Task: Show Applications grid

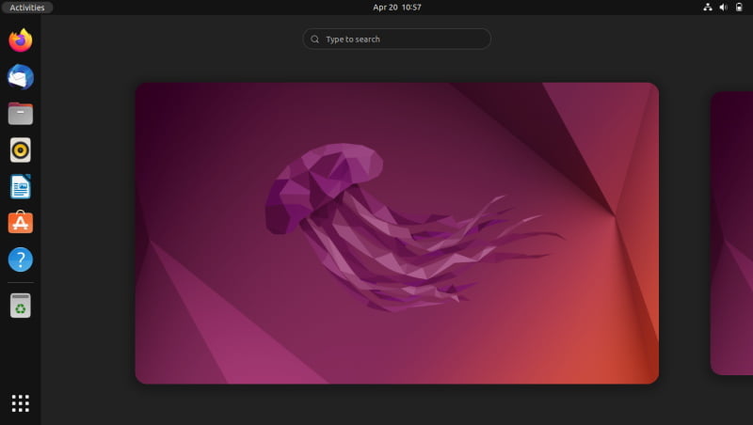Action: point(20,403)
